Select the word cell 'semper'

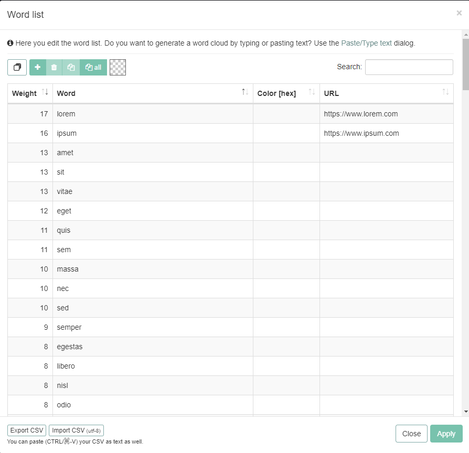click(153, 327)
